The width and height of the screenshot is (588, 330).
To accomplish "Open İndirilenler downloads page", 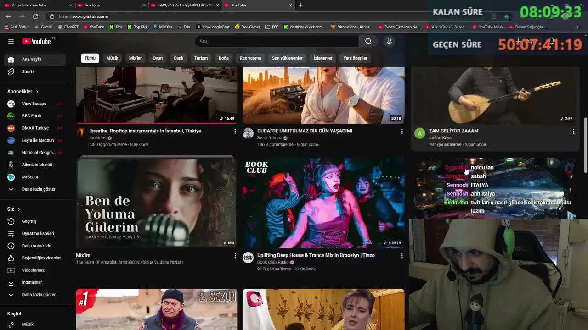I will 35,282.
